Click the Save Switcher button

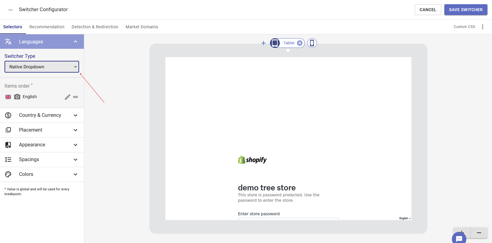coord(466,10)
